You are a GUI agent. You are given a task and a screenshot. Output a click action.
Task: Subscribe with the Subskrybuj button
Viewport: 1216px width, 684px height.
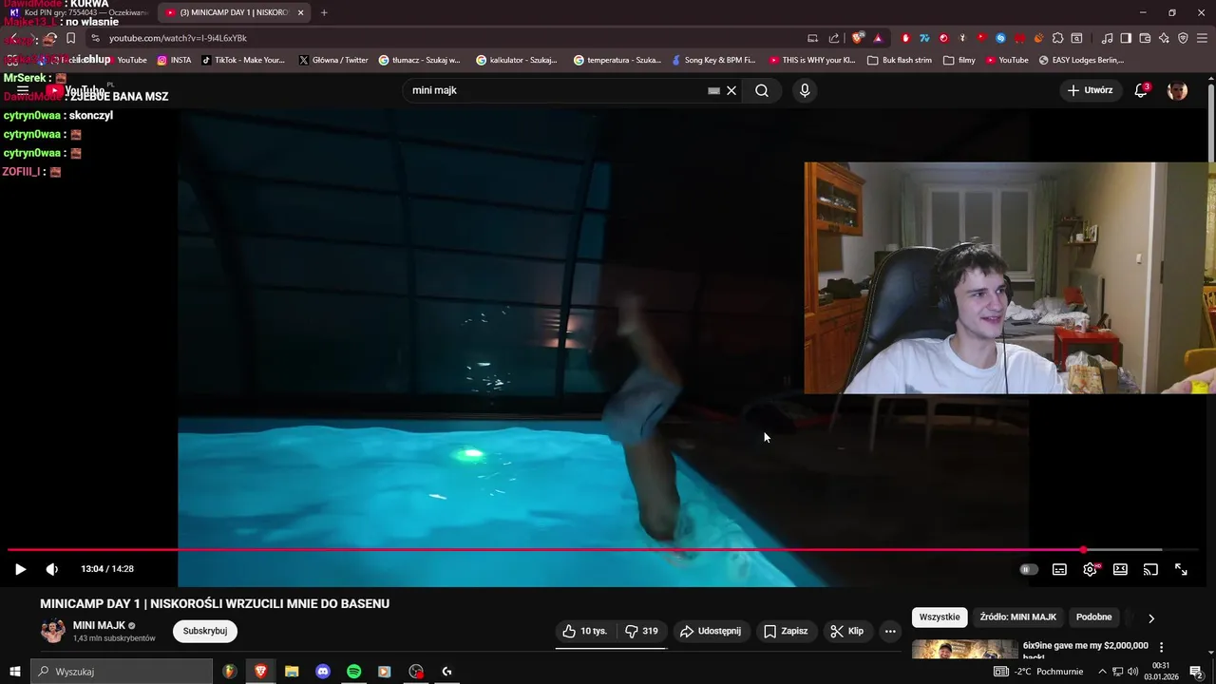pos(205,631)
